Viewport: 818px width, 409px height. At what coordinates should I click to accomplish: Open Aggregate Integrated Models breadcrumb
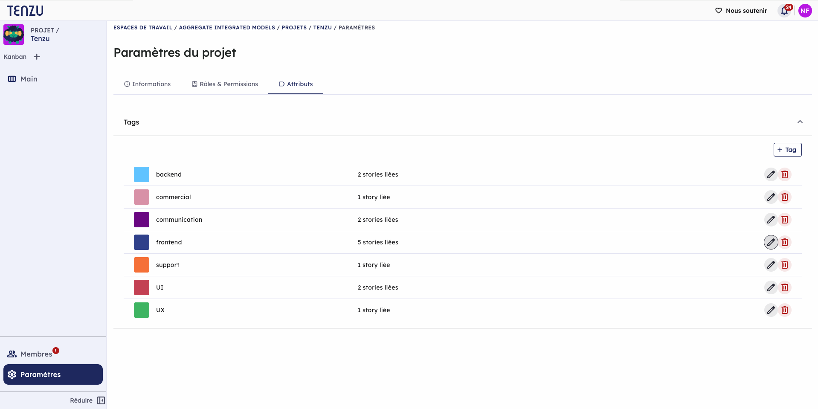click(227, 28)
